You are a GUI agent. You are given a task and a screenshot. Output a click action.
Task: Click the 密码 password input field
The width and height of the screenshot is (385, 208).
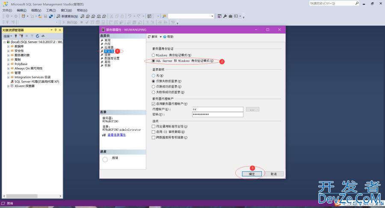click(218, 114)
